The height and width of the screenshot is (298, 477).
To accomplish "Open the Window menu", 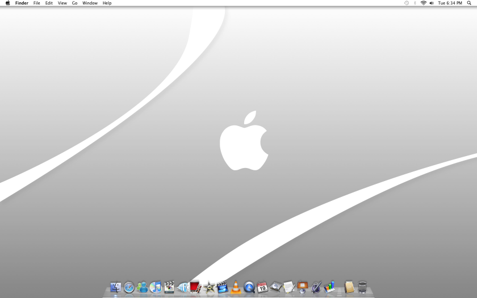I will point(90,3).
